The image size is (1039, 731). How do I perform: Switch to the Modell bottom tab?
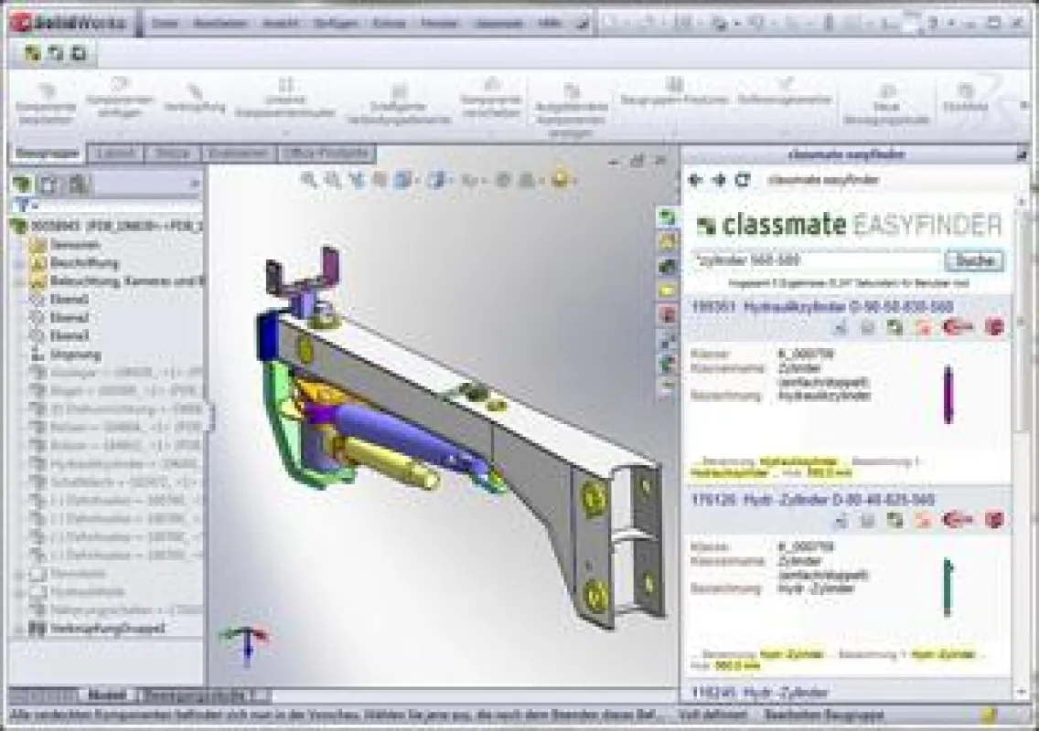tap(107, 695)
